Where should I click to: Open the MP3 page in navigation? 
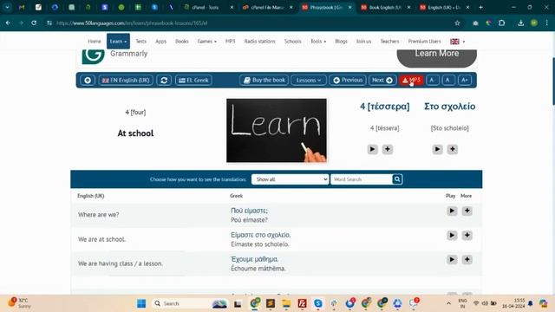231,42
